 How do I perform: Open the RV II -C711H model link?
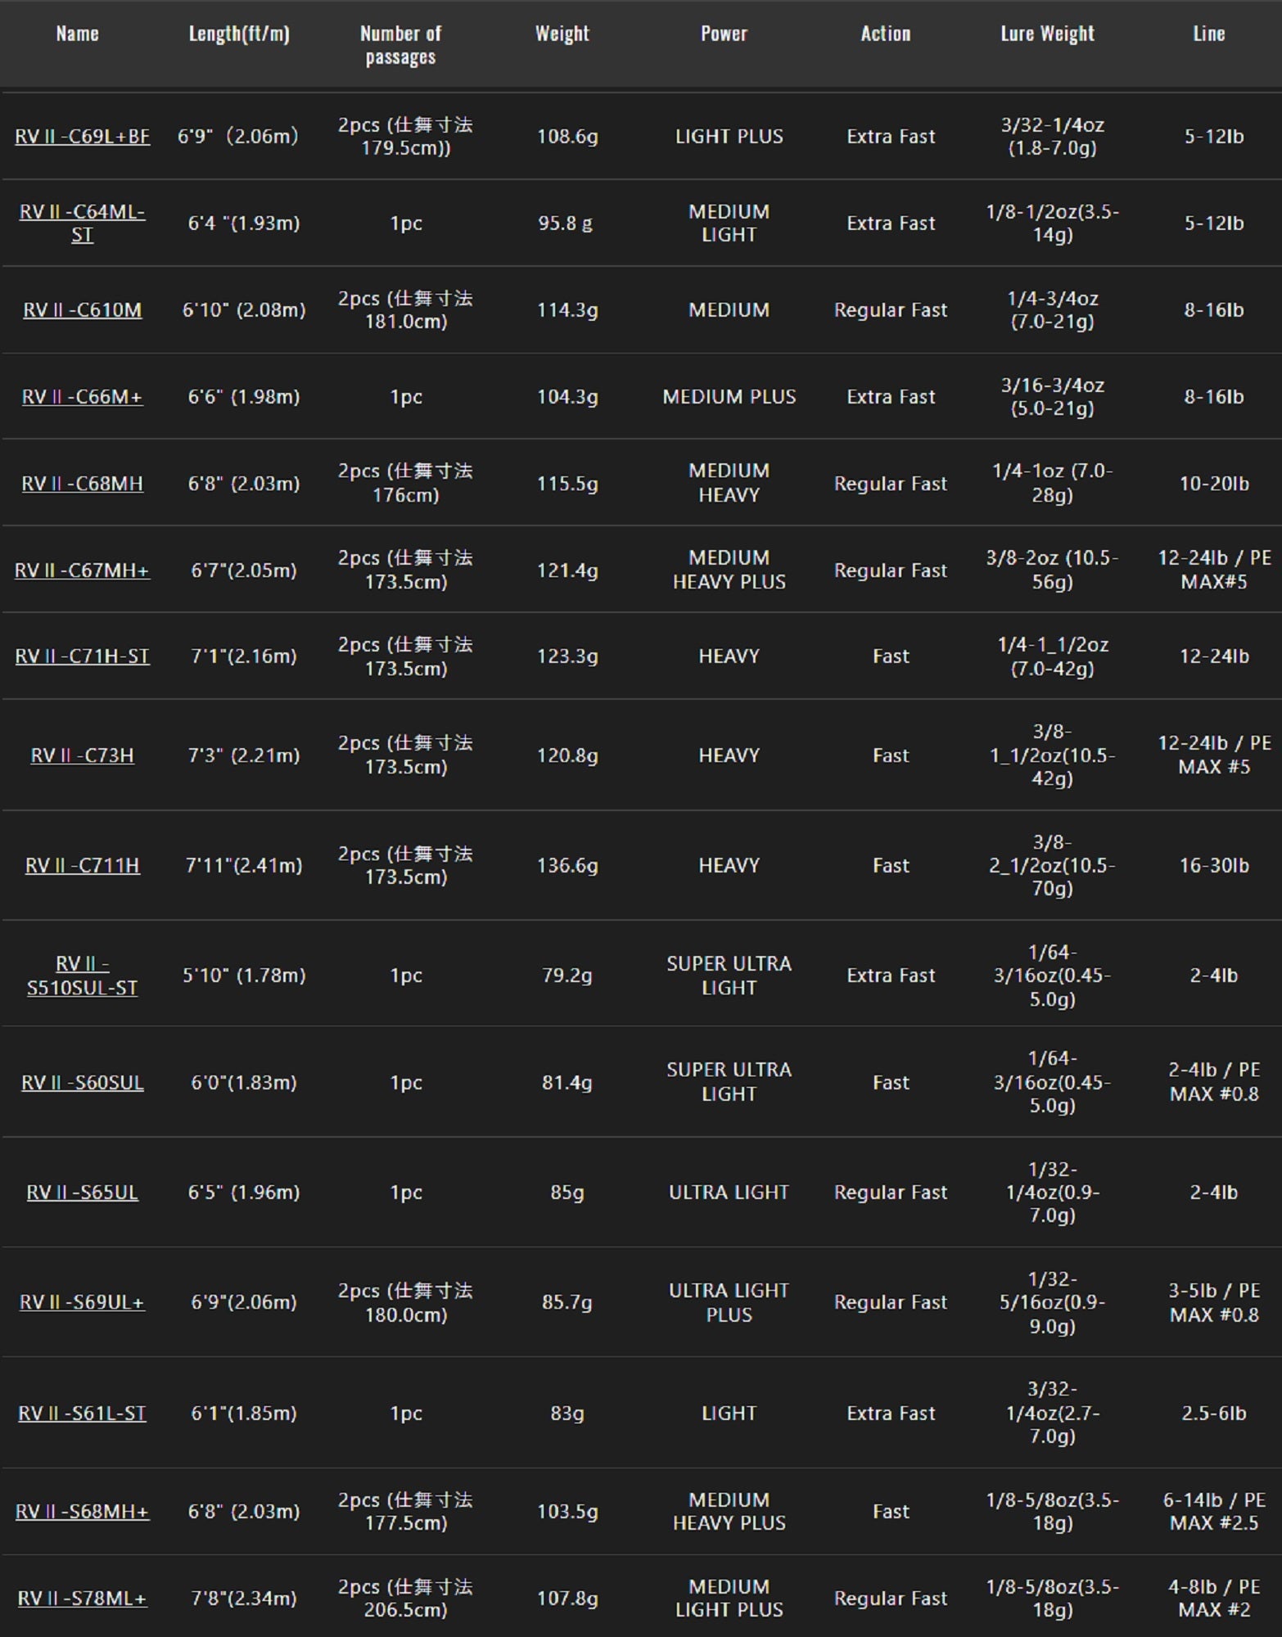(x=82, y=865)
